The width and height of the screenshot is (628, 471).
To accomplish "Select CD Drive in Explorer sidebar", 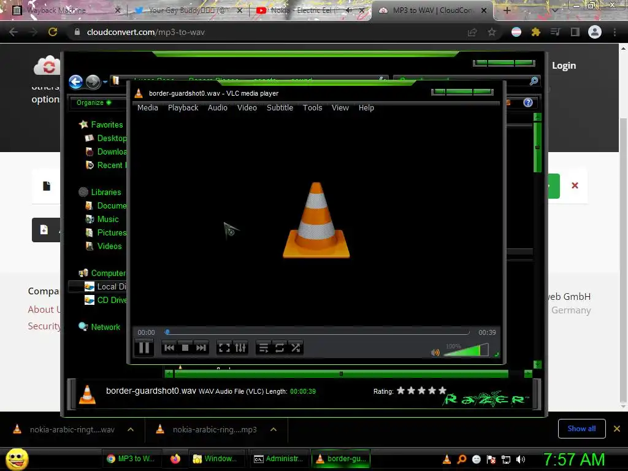I will pyautogui.click(x=105, y=300).
